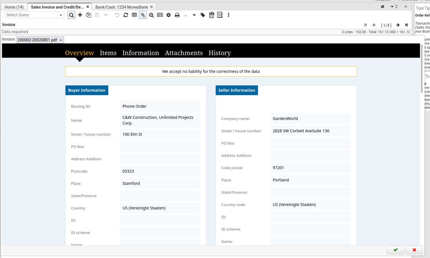Switch between grid and form view
Viewport: 430px width, 258px height.
pyautogui.click(x=134, y=15)
